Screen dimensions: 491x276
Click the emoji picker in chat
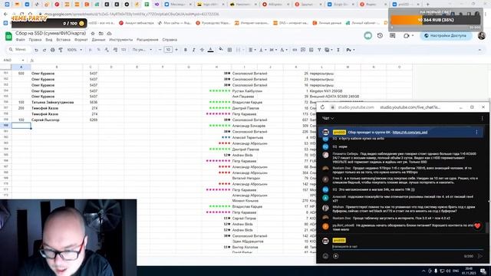pos(325,256)
